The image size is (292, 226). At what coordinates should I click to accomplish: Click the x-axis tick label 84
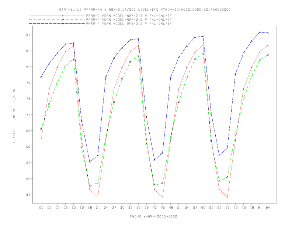(x=268, y=208)
